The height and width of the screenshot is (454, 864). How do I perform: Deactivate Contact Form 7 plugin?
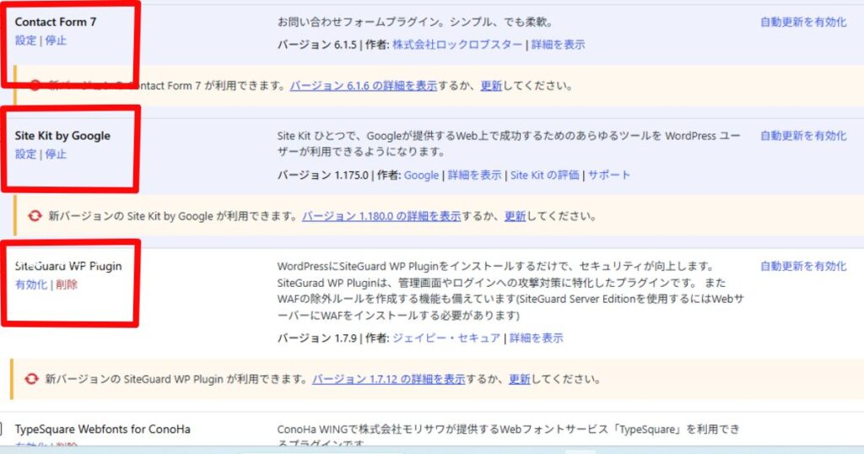coord(56,41)
